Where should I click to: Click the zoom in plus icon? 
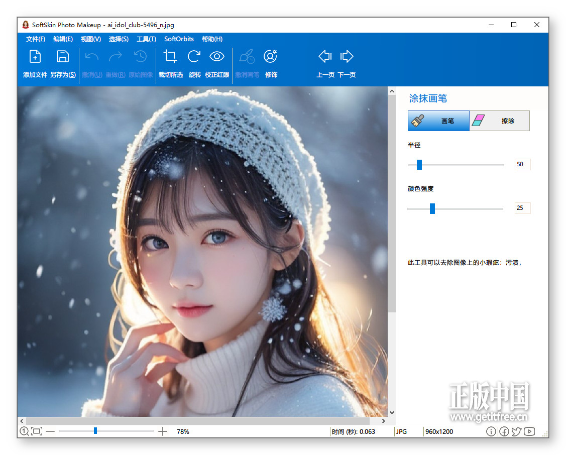point(163,431)
